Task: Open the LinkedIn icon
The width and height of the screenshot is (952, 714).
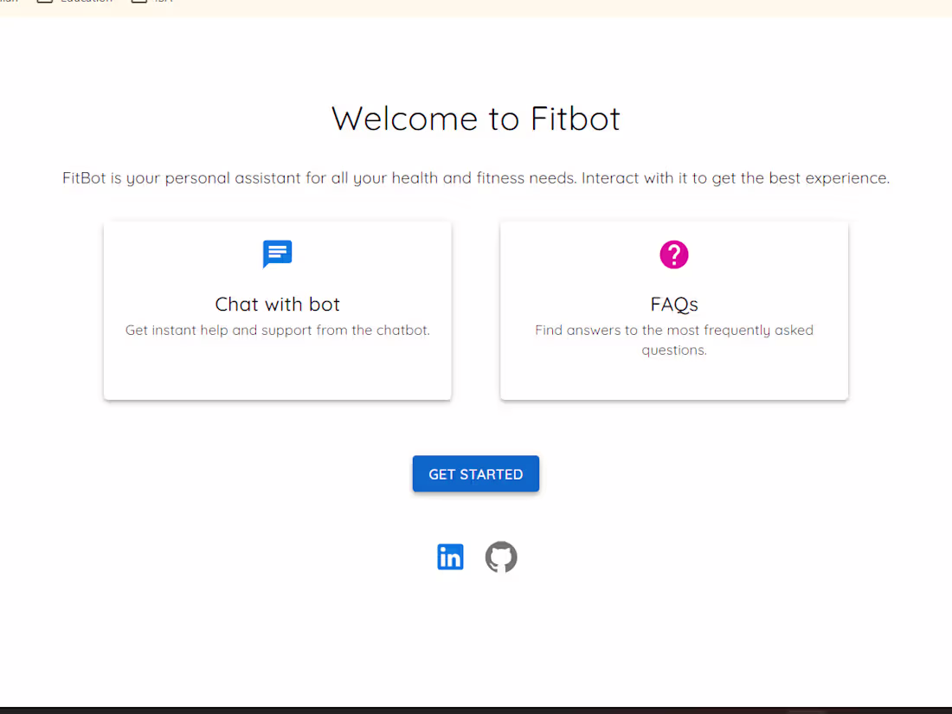Action: [450, 556]
